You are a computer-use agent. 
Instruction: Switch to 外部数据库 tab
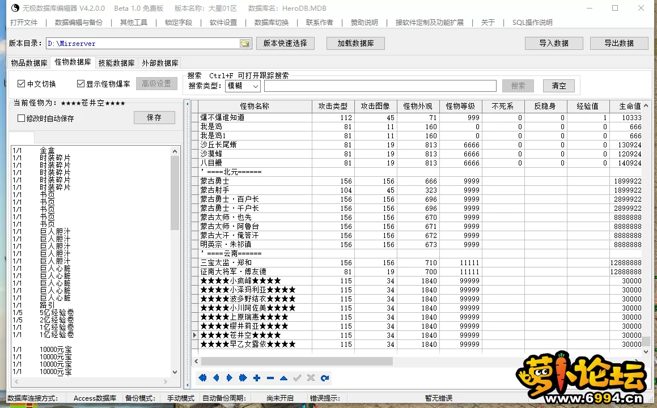[160, 63]
